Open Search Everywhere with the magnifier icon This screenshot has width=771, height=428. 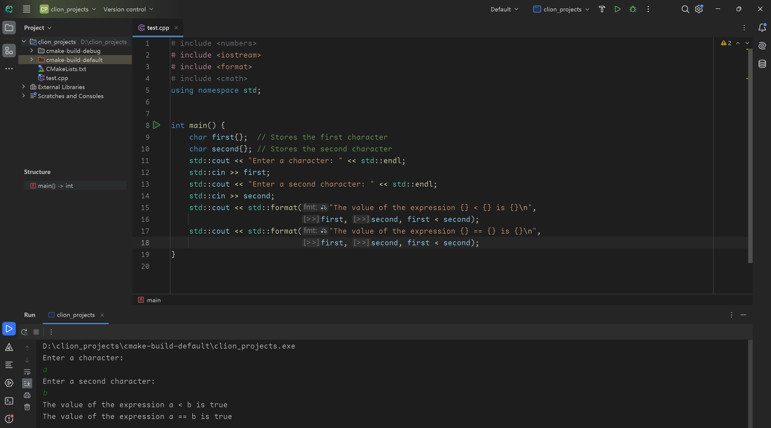point(685,9)
